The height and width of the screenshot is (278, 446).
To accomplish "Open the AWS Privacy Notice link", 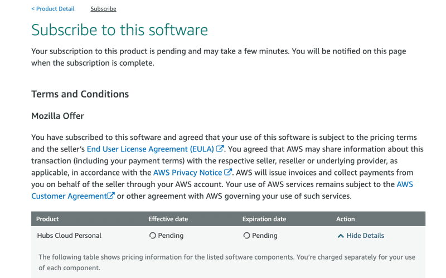I will 187,173.
